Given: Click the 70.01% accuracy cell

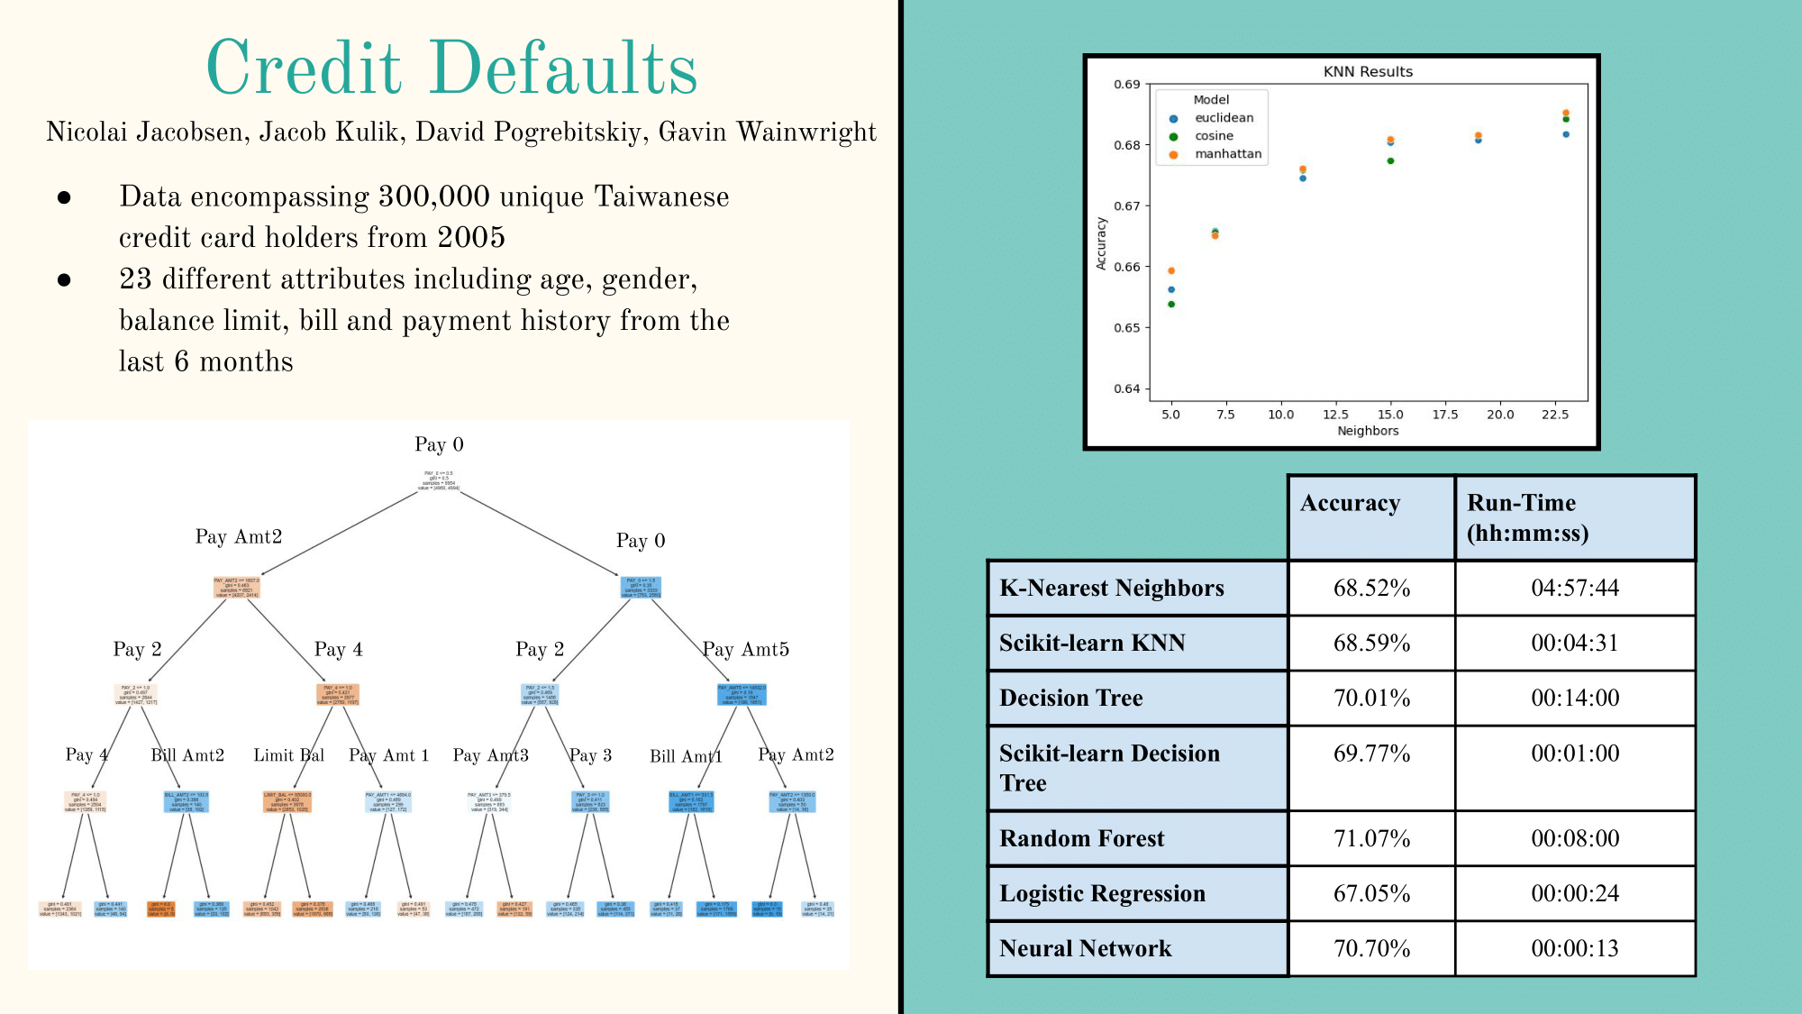Looking at the screenshot, I should [1371, 698].
